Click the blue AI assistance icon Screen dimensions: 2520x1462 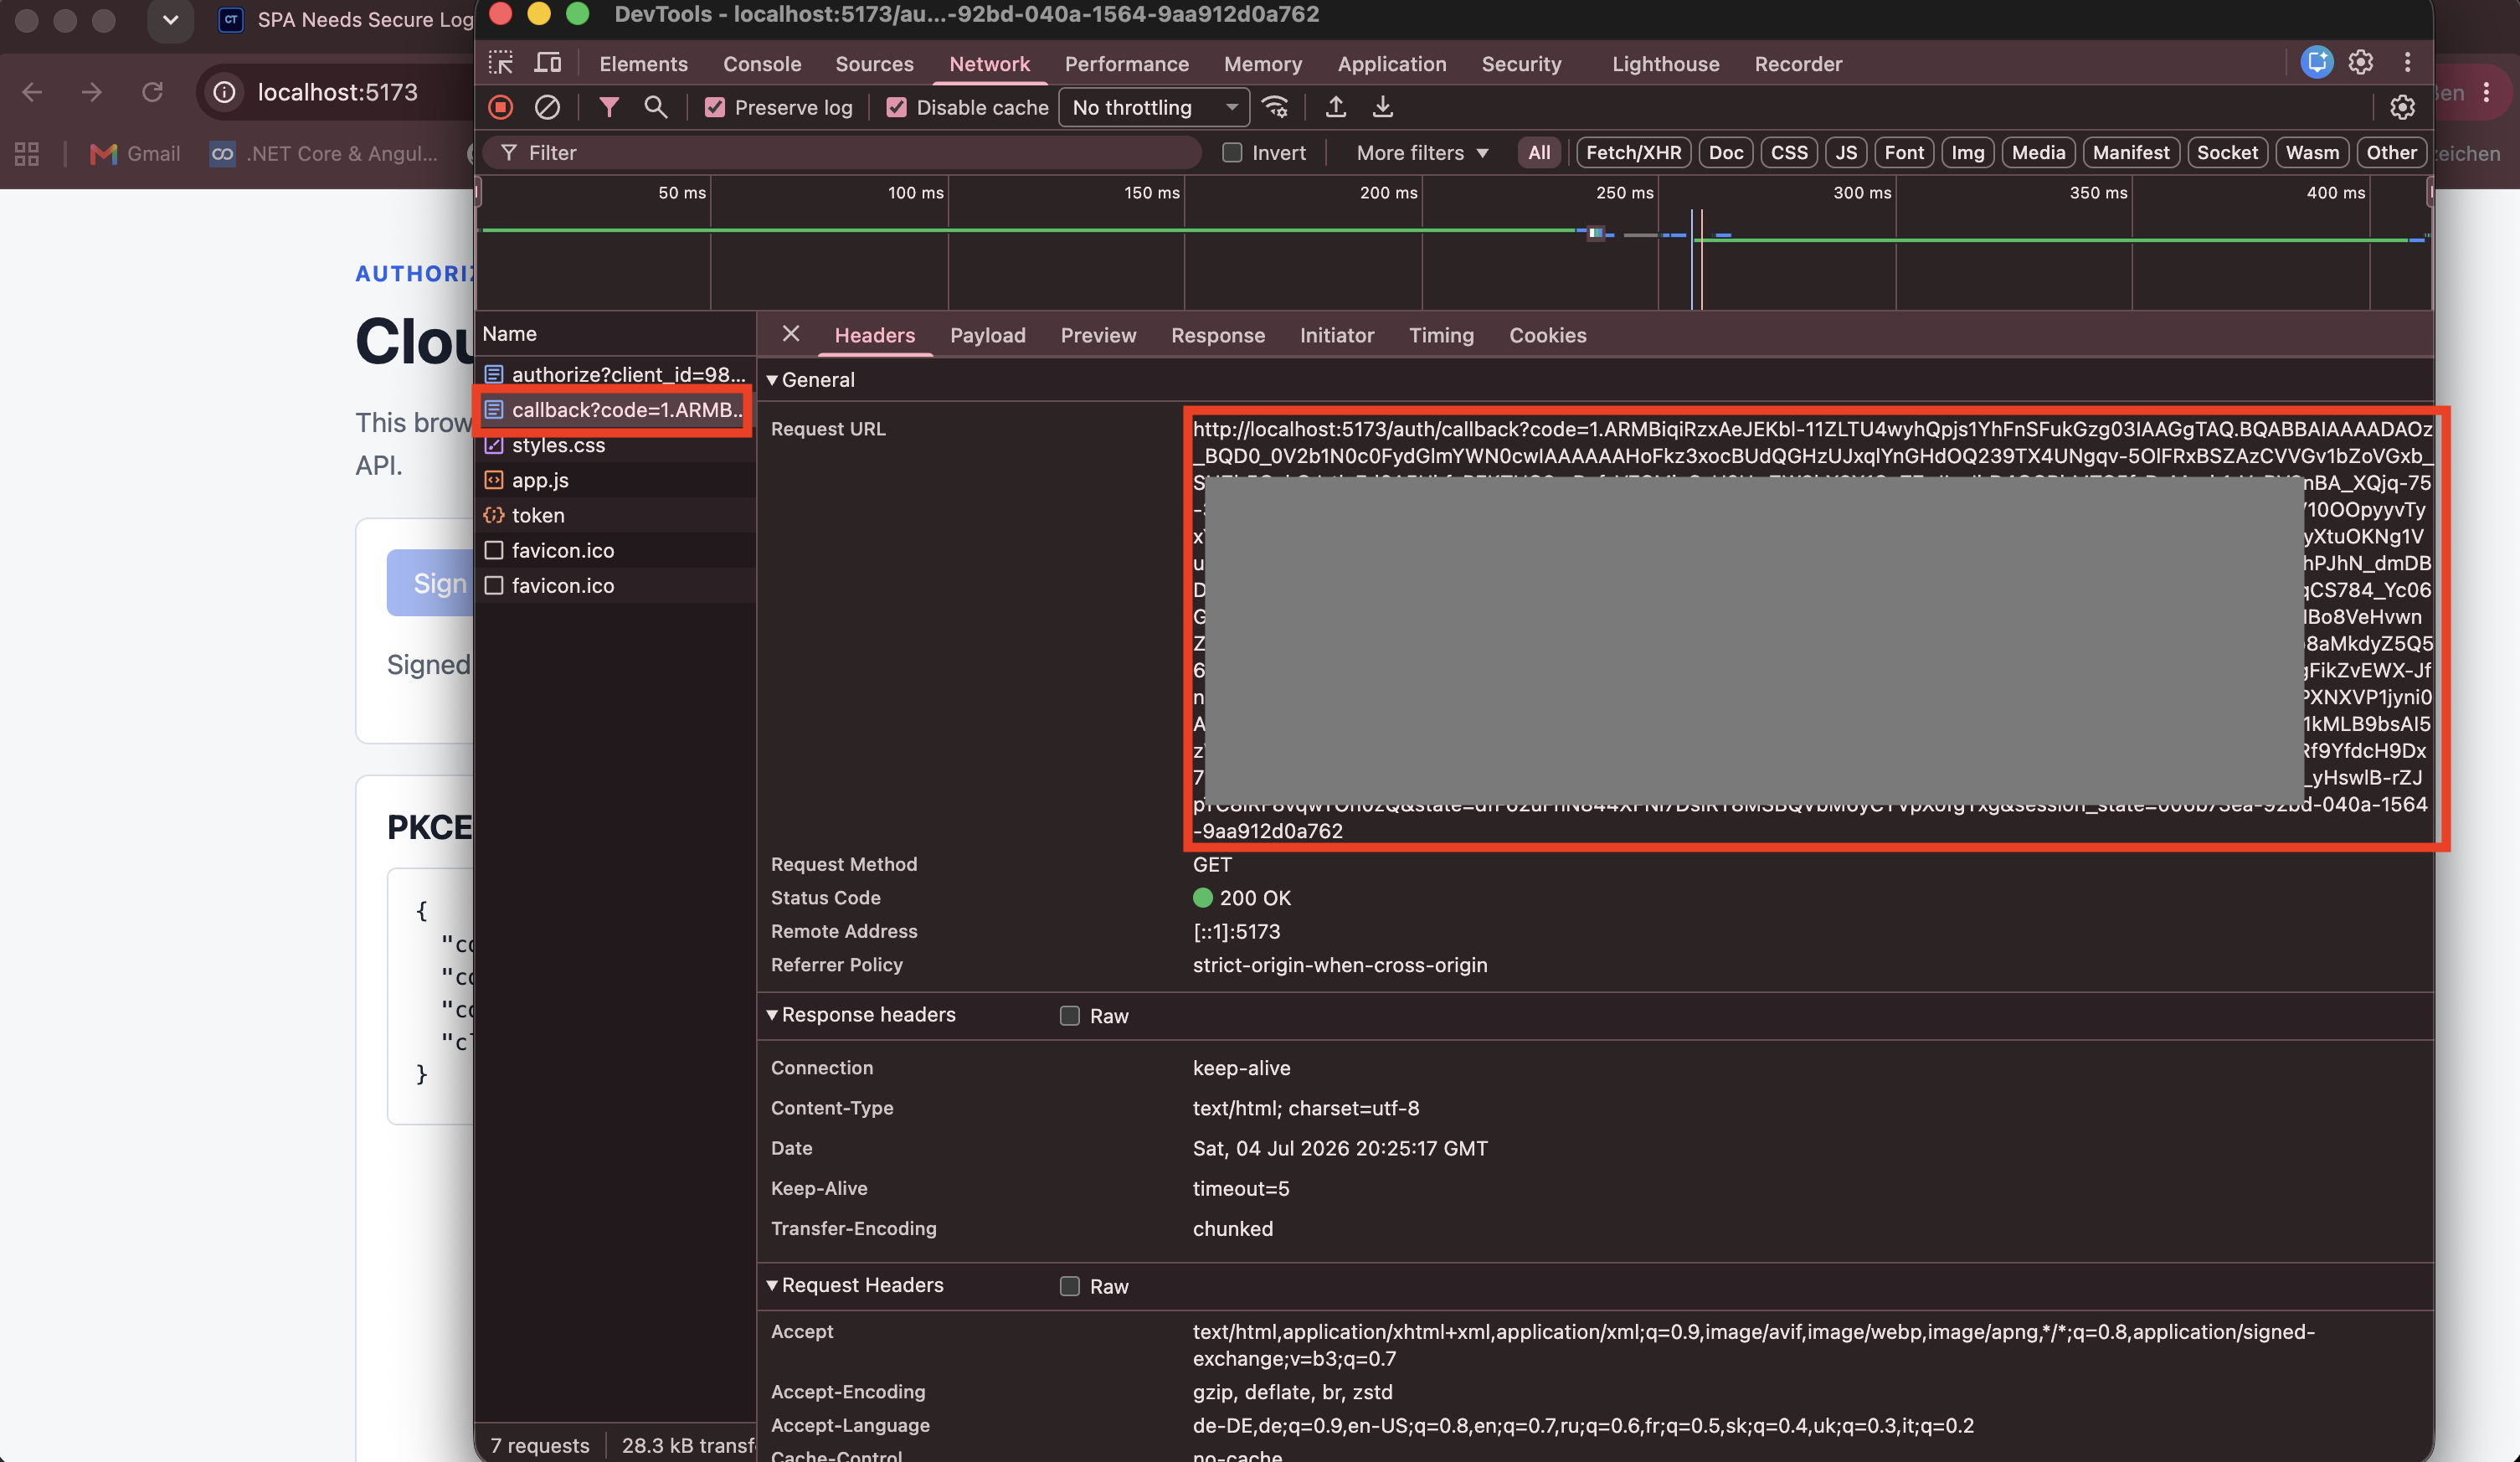[2316, 63]
